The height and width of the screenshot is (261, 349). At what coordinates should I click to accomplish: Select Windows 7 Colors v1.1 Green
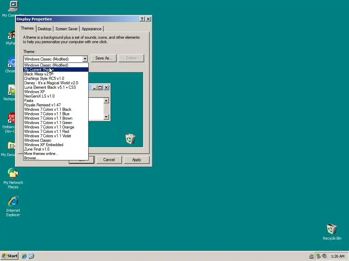click(x=56, y=123)
